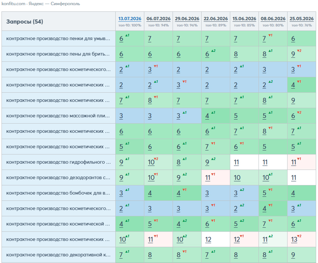Open position 5 for 'бомбочек для в' on 08.06.2026
This screenshot has height=263, width=318.
pos(264,193)
